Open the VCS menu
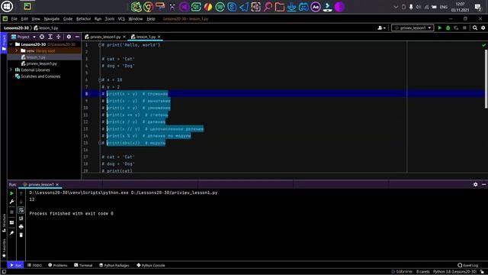 tap(121, 19)
